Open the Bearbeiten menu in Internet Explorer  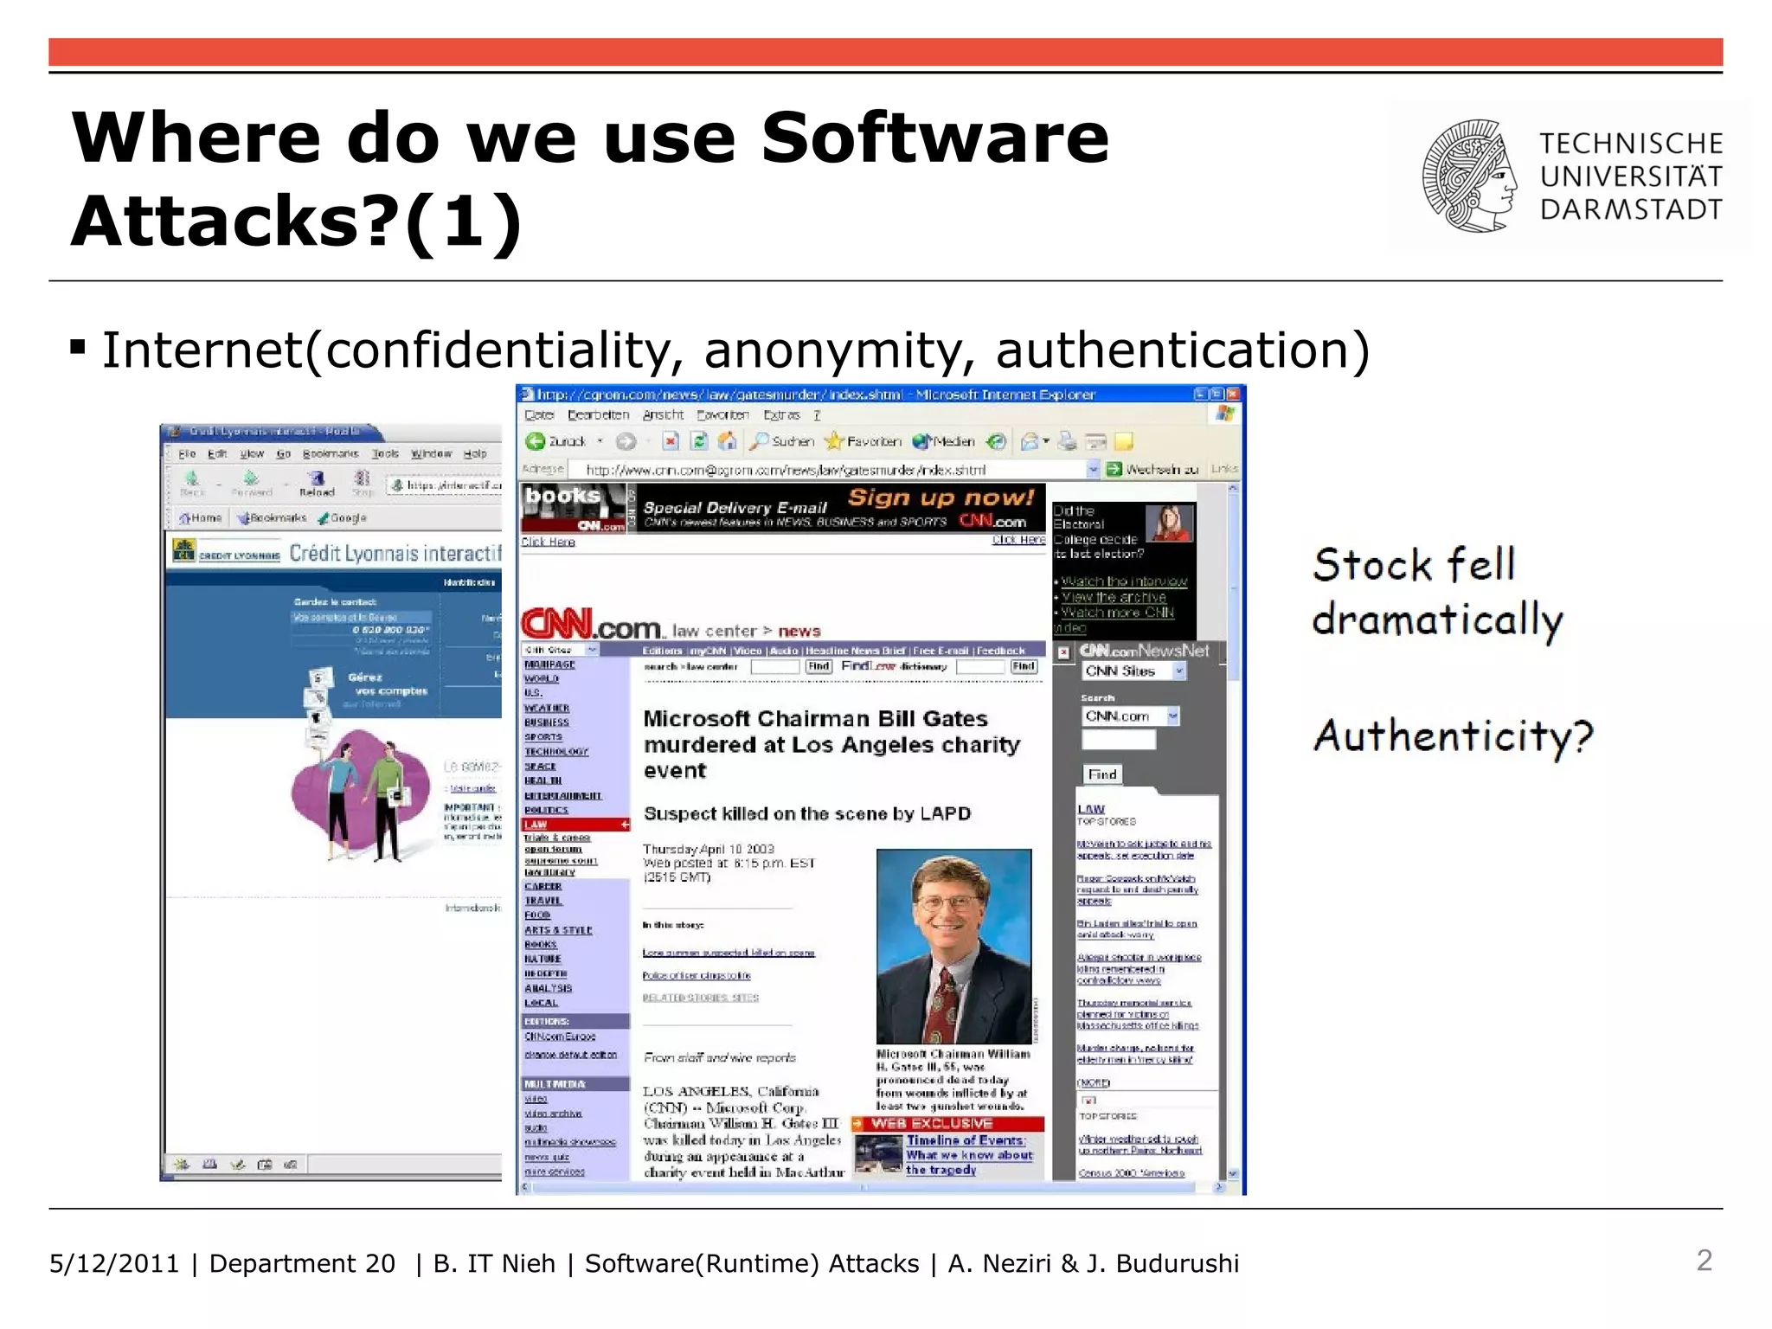pos(598,415)
